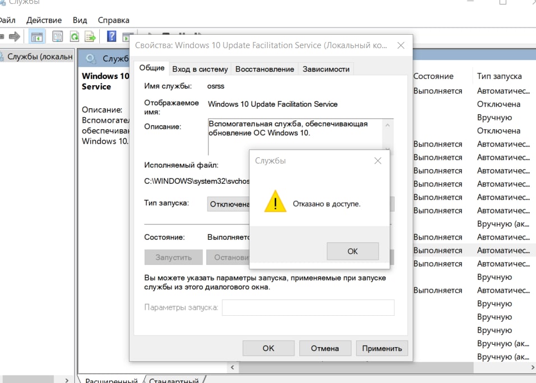Click the services list horizontal scrollbar left arrow
Image resolution: width=536 pixels, height=383 pixels.
pyautogui.click(x=233, y=367)
